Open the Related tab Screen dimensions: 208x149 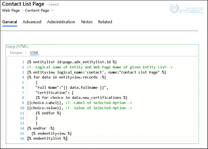click(x=105, y=22)
